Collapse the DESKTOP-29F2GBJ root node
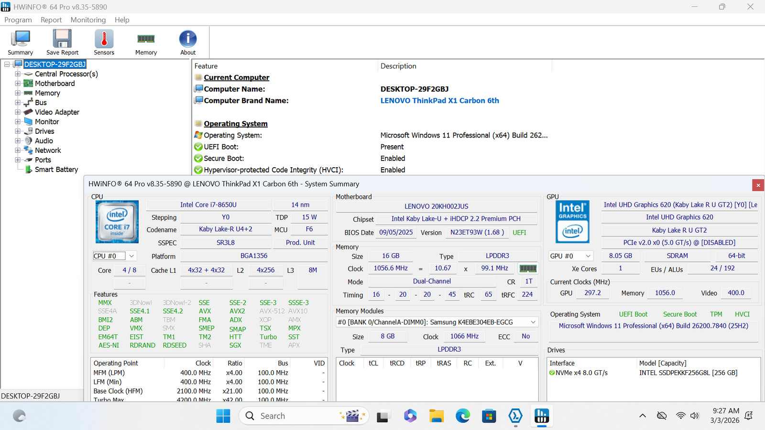Image resolution: width=765 pixels, height=430 pixels. 7,64
